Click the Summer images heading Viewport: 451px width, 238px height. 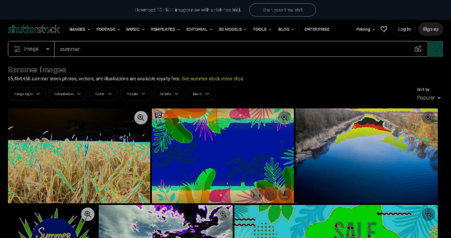(x=37, y=70)
